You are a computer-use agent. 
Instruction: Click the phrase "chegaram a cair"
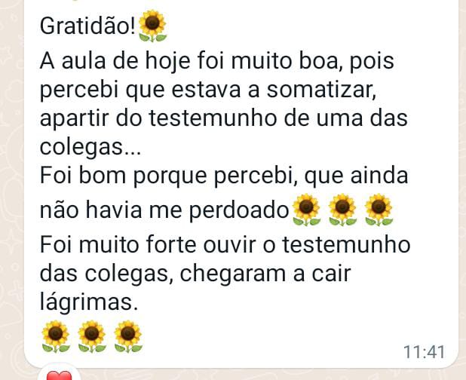point(265,274)
